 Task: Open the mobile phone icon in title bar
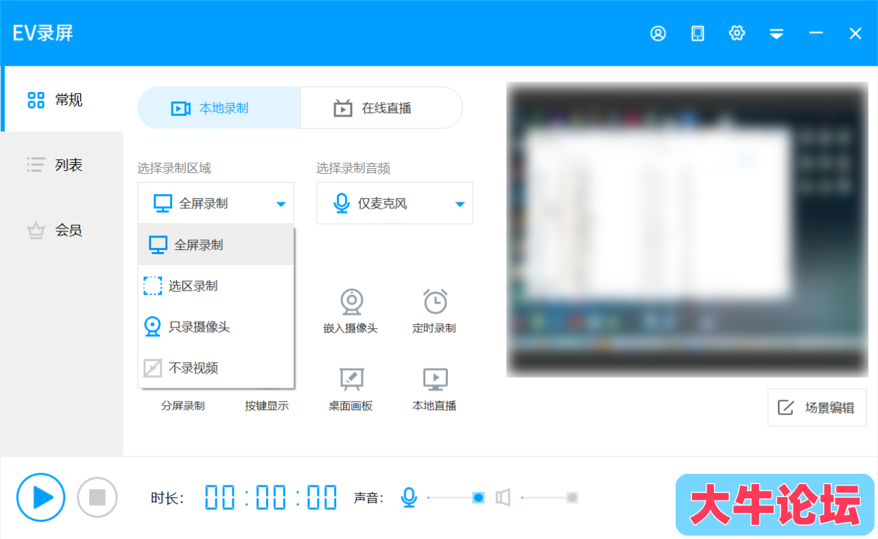coord(698,33)
